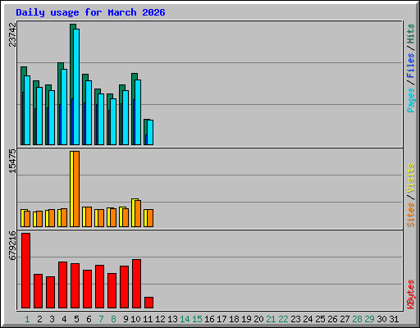Select green day 7 label on x-axis
The image size is (420, 328).
pyautogui.click(x=101, y=319)
